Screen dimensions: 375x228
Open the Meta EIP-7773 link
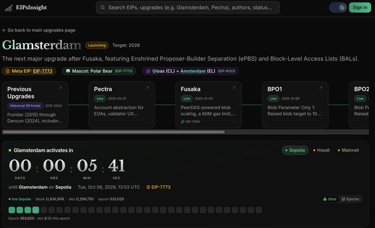click(x=42, y=71)
